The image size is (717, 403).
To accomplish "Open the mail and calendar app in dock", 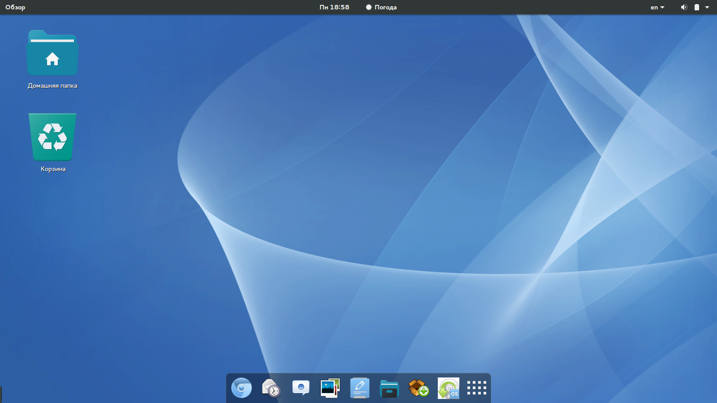I will (271, 388).
